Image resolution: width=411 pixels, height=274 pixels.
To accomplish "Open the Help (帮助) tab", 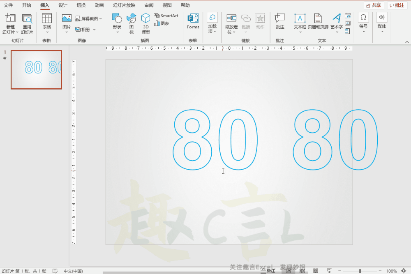I will pos(185,5).
